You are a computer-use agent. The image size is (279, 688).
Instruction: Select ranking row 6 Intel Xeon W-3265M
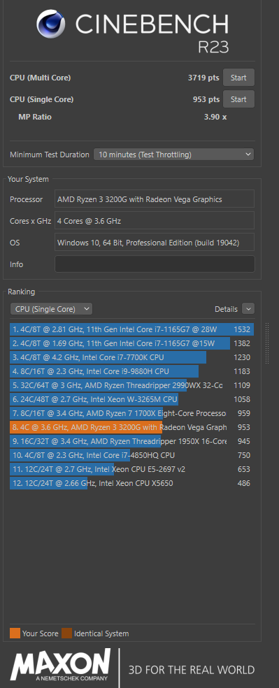[131, 399]
